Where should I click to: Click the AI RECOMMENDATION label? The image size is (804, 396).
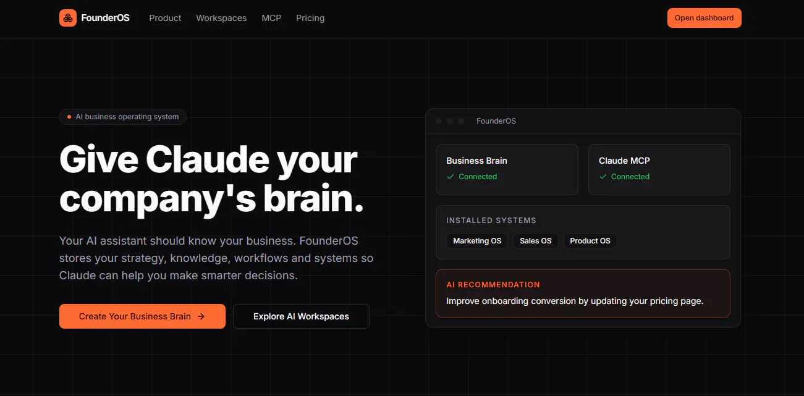tap(493, 285)
